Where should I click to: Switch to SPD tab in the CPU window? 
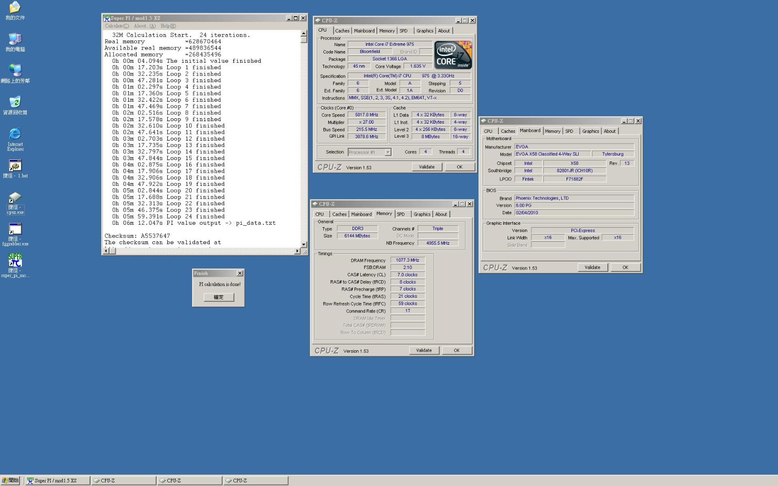click(x=404, y=31)
